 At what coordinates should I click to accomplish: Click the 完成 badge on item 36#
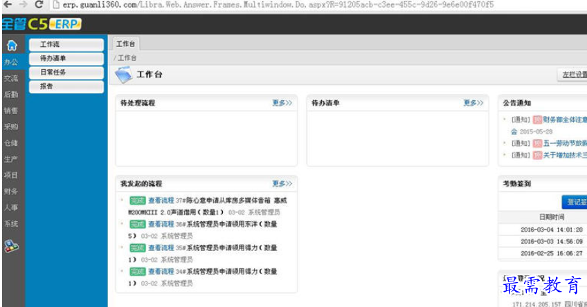[137, 224]
